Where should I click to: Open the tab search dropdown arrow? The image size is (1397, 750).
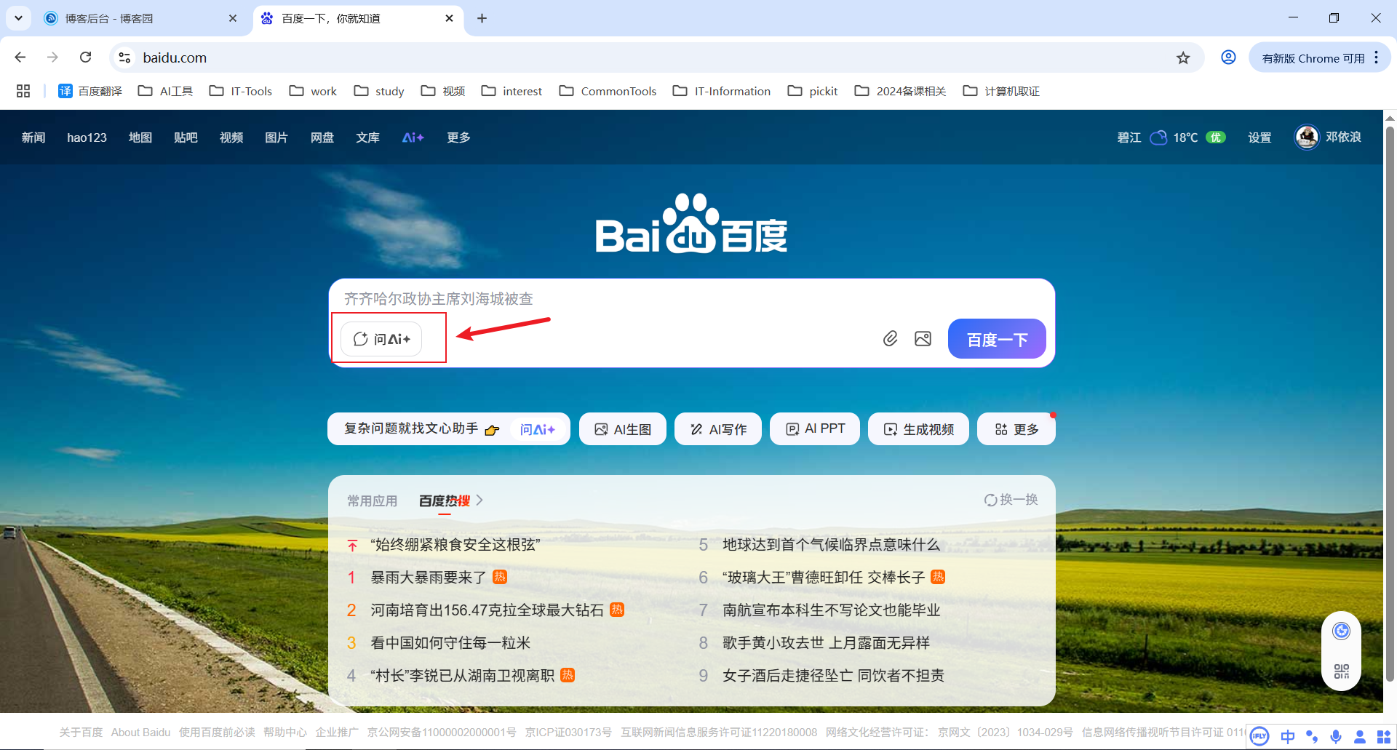18,18
